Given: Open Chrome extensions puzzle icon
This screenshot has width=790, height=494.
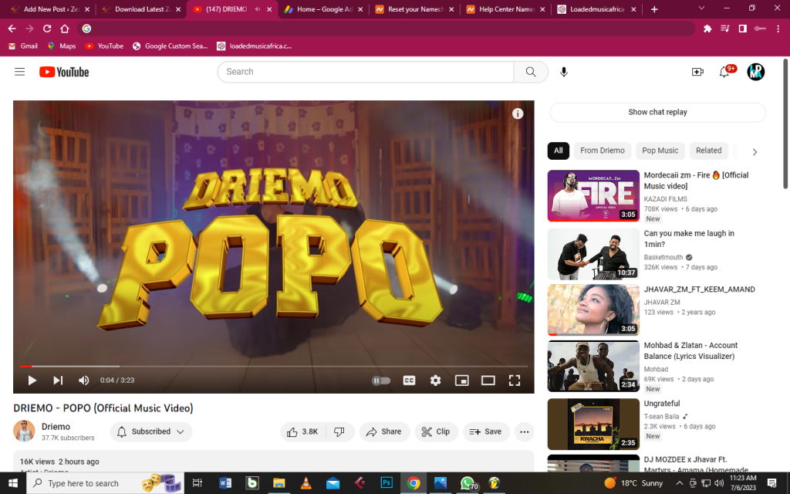Looking at the screenshot, I should [x=707, y=29].
